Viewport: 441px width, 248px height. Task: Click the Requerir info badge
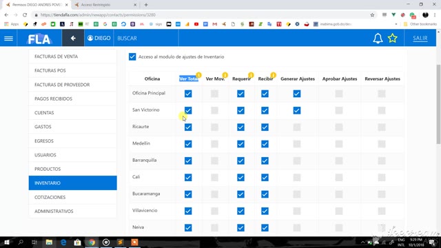251,75
